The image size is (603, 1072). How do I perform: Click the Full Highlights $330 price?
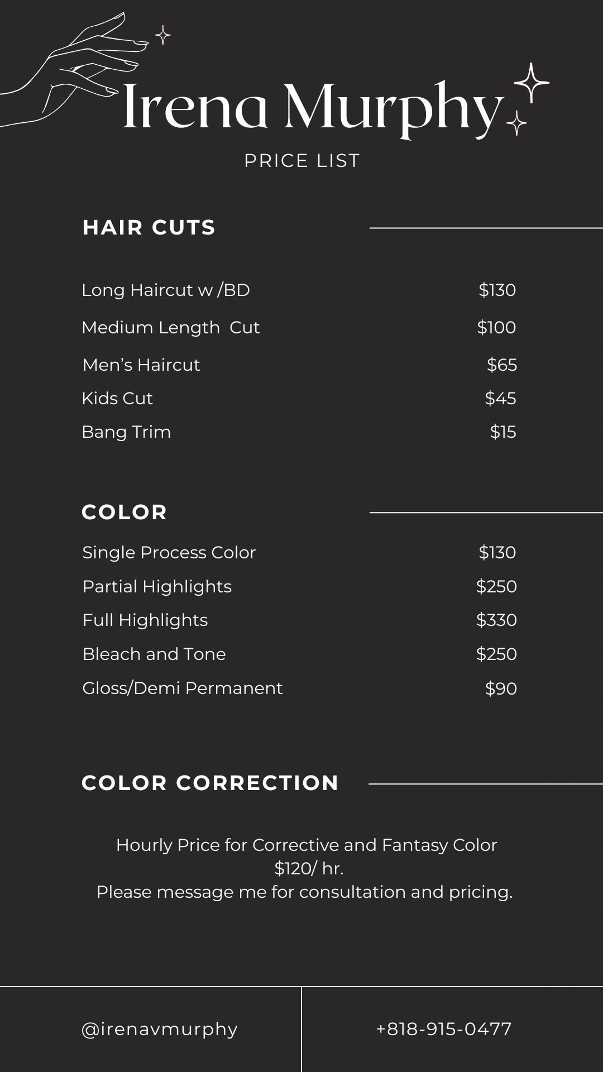(x=496, y=620)
